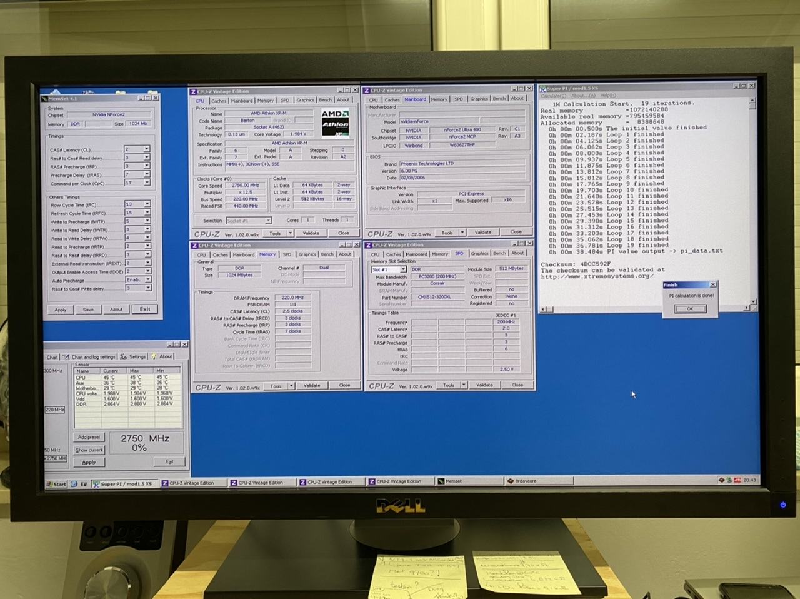The height and width of the screenshot is (599, 800).
Task: Activate the 8rdavcore taskbar button
Action: coord(537,481)
